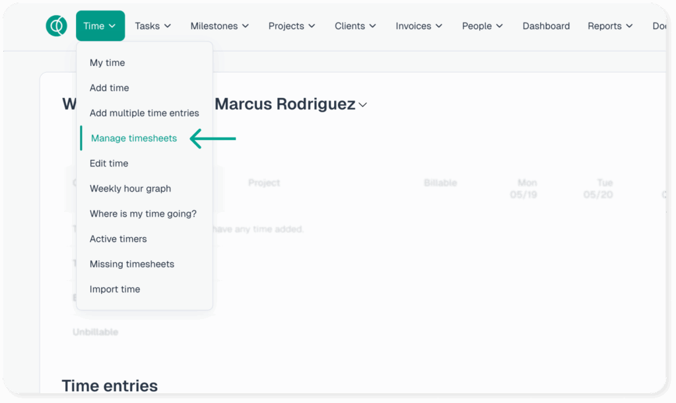This screenshot has height=403, width=676.
Task: Select Add multiple time entries
Action: [x=144, y=113]
